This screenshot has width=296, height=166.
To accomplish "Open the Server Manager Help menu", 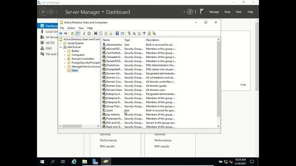I will click(x=250, y=12).
